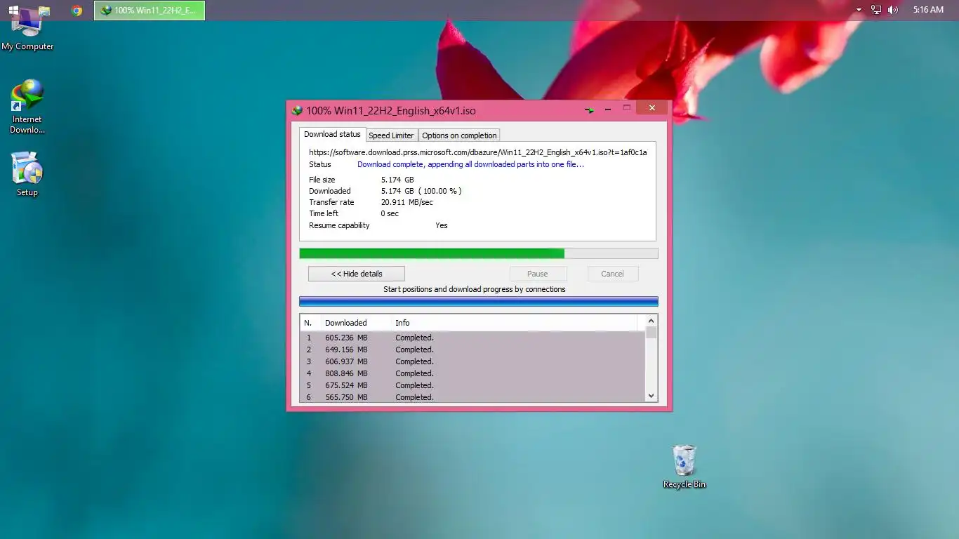Show hidden tray icons arrow

pos(859,11)
